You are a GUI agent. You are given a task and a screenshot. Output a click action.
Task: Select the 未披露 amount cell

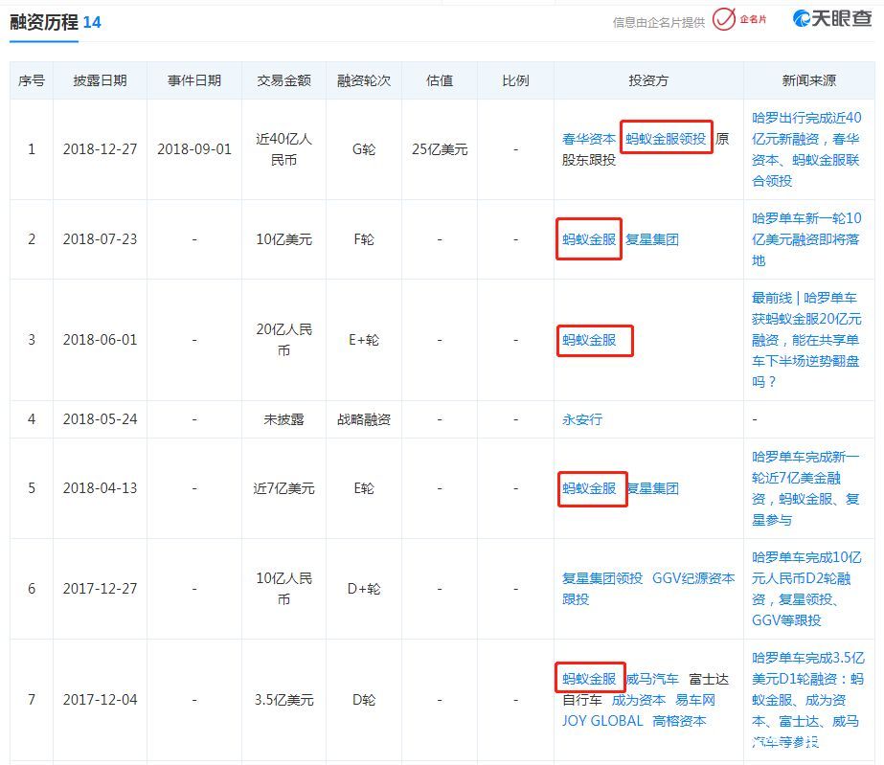[x=283, y=419]
